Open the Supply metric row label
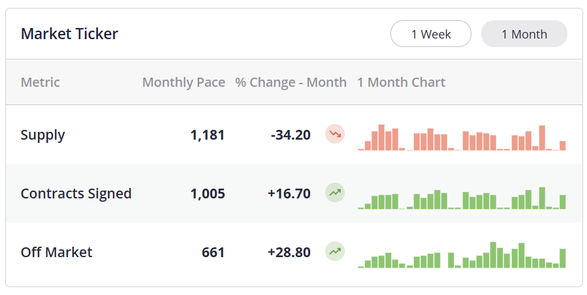 (43, 135)
